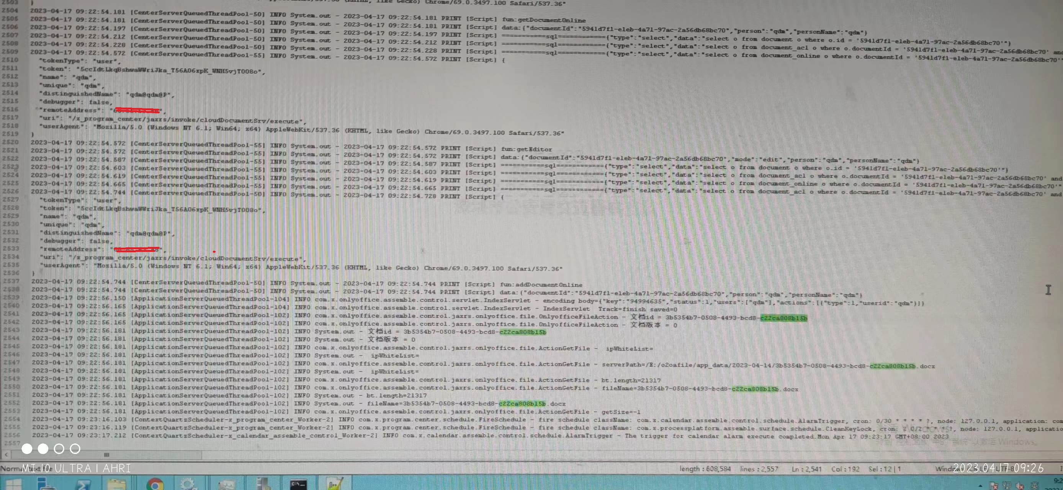The width and height of the screenshot is (1063, 490).
Task: Click the horizontal scrollbar thumb
Action: [106, 454]
